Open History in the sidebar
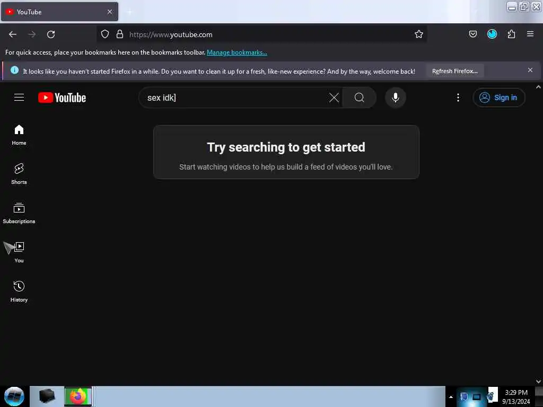Viewport: 543px width, 407px height. (19, 291)
